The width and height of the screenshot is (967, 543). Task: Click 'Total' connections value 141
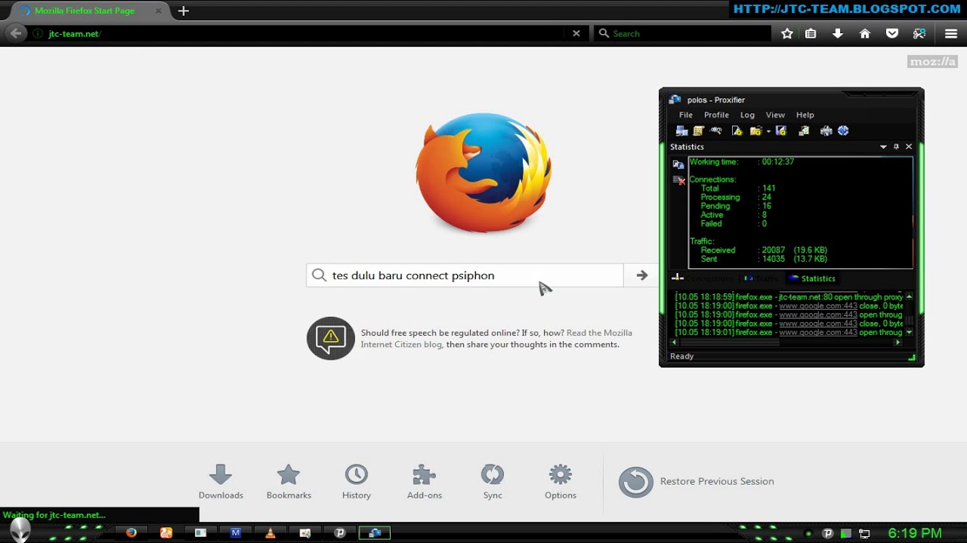click(768, 189)
